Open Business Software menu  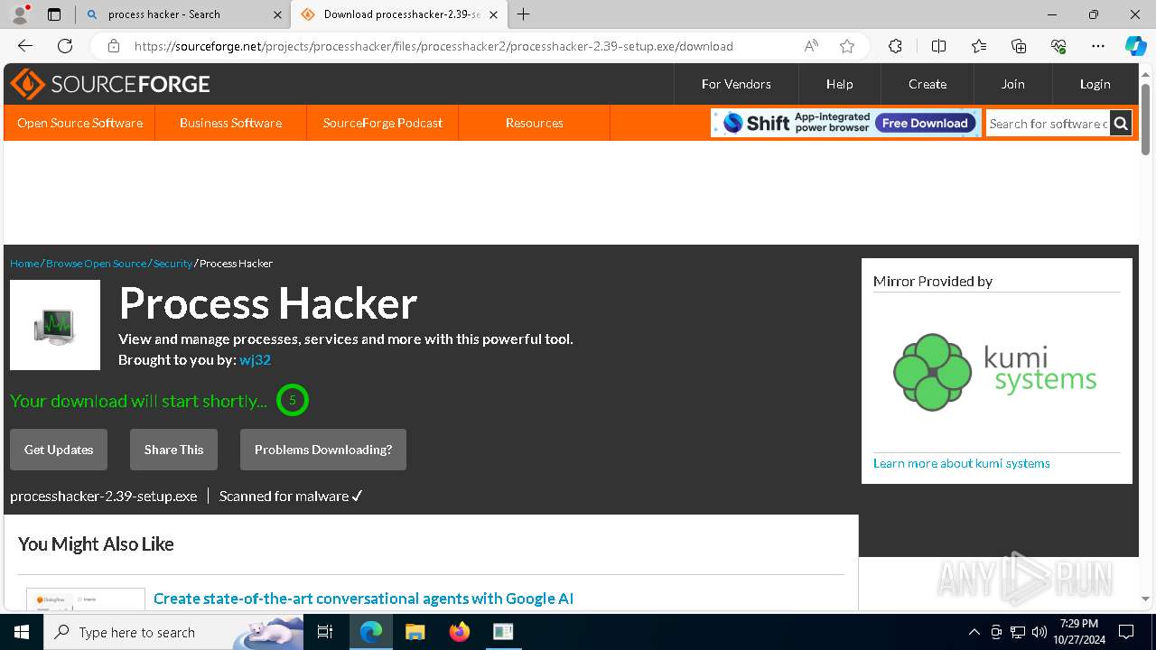coord(230,123)
